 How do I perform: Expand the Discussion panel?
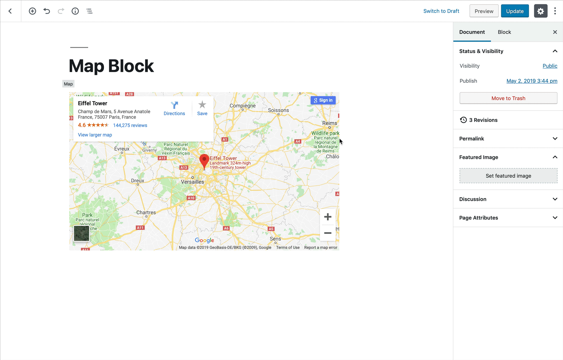tap(508, 199)
